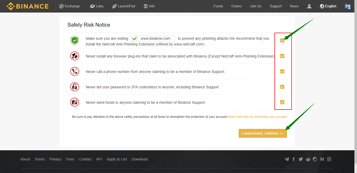Toggle the checkbox for visiting www.binance.com
Screen dimensions: 357x173
pos(282,41)
